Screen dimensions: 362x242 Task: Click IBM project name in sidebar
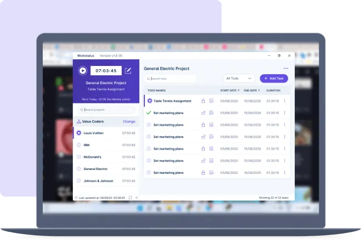(x=87, y=145)
